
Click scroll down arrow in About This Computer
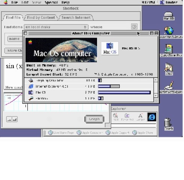tap(156, 96)
